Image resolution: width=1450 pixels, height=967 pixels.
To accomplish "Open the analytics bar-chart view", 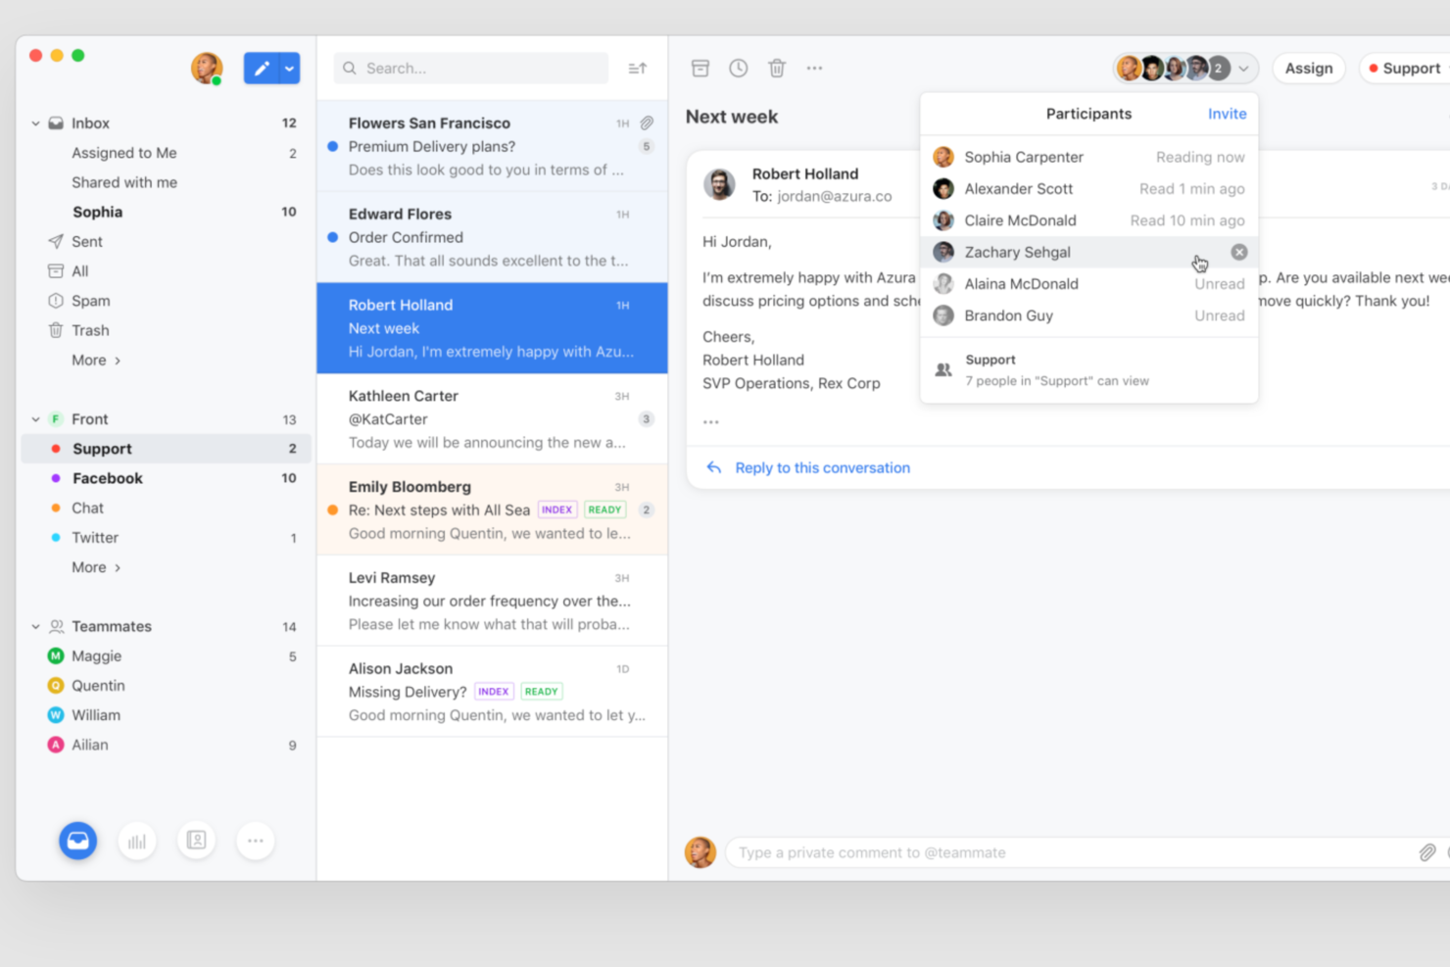I will (137, 840).
